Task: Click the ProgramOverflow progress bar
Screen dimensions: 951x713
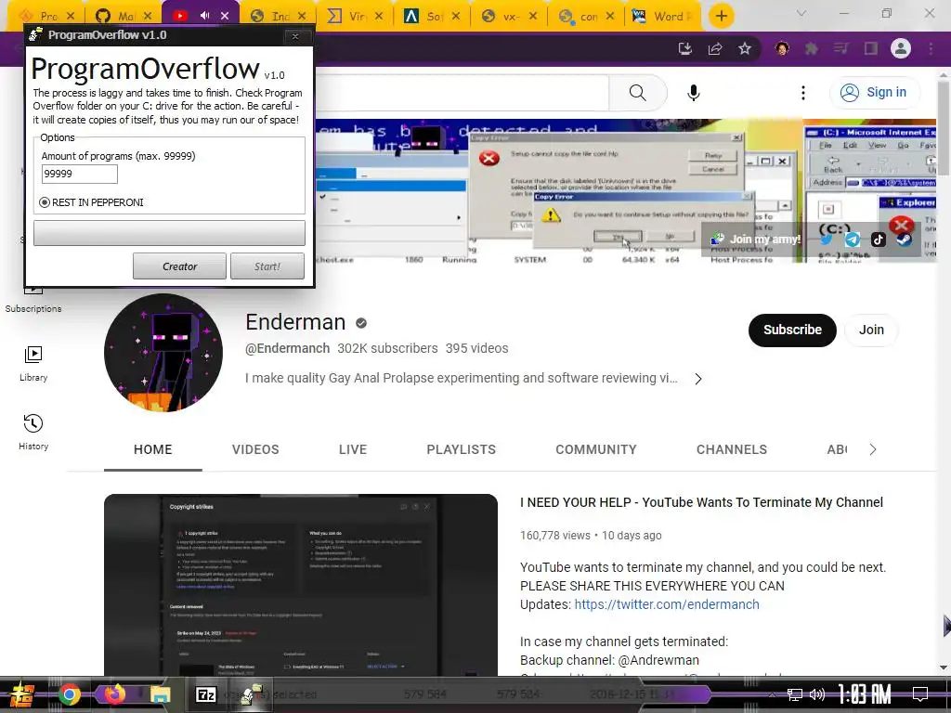Action: pos(169,233)
